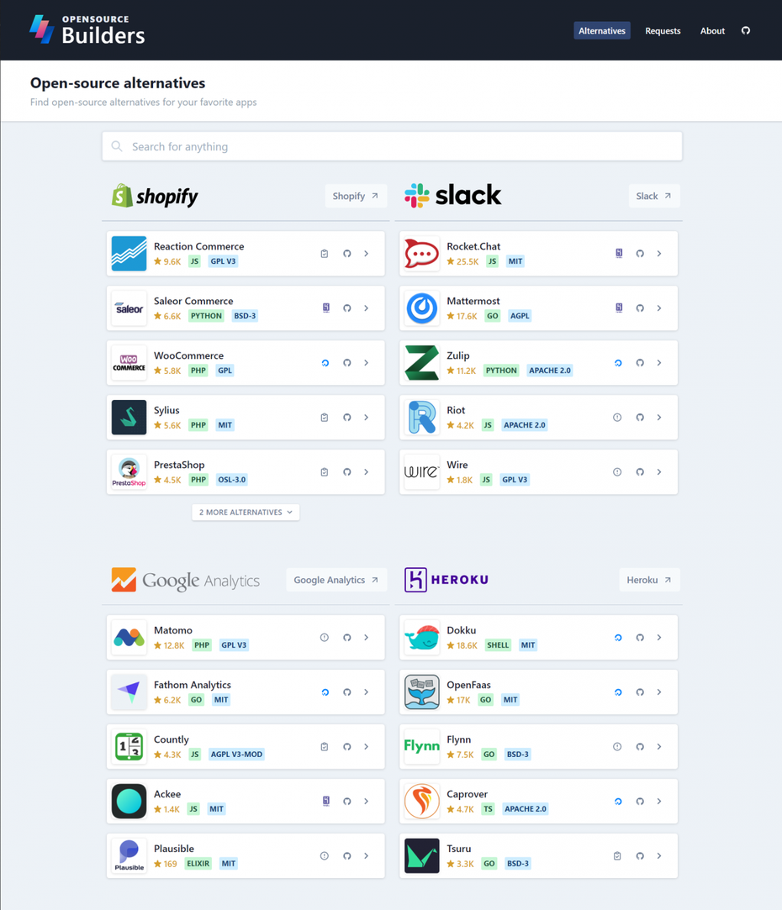This screenshot has height=910, width=782.
Task: Click GitHub repo icon for Reaction Commerce
Action: (346, 254)
